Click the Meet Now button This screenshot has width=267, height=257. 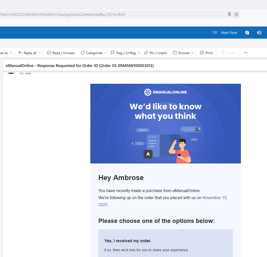tap(229, 33)
